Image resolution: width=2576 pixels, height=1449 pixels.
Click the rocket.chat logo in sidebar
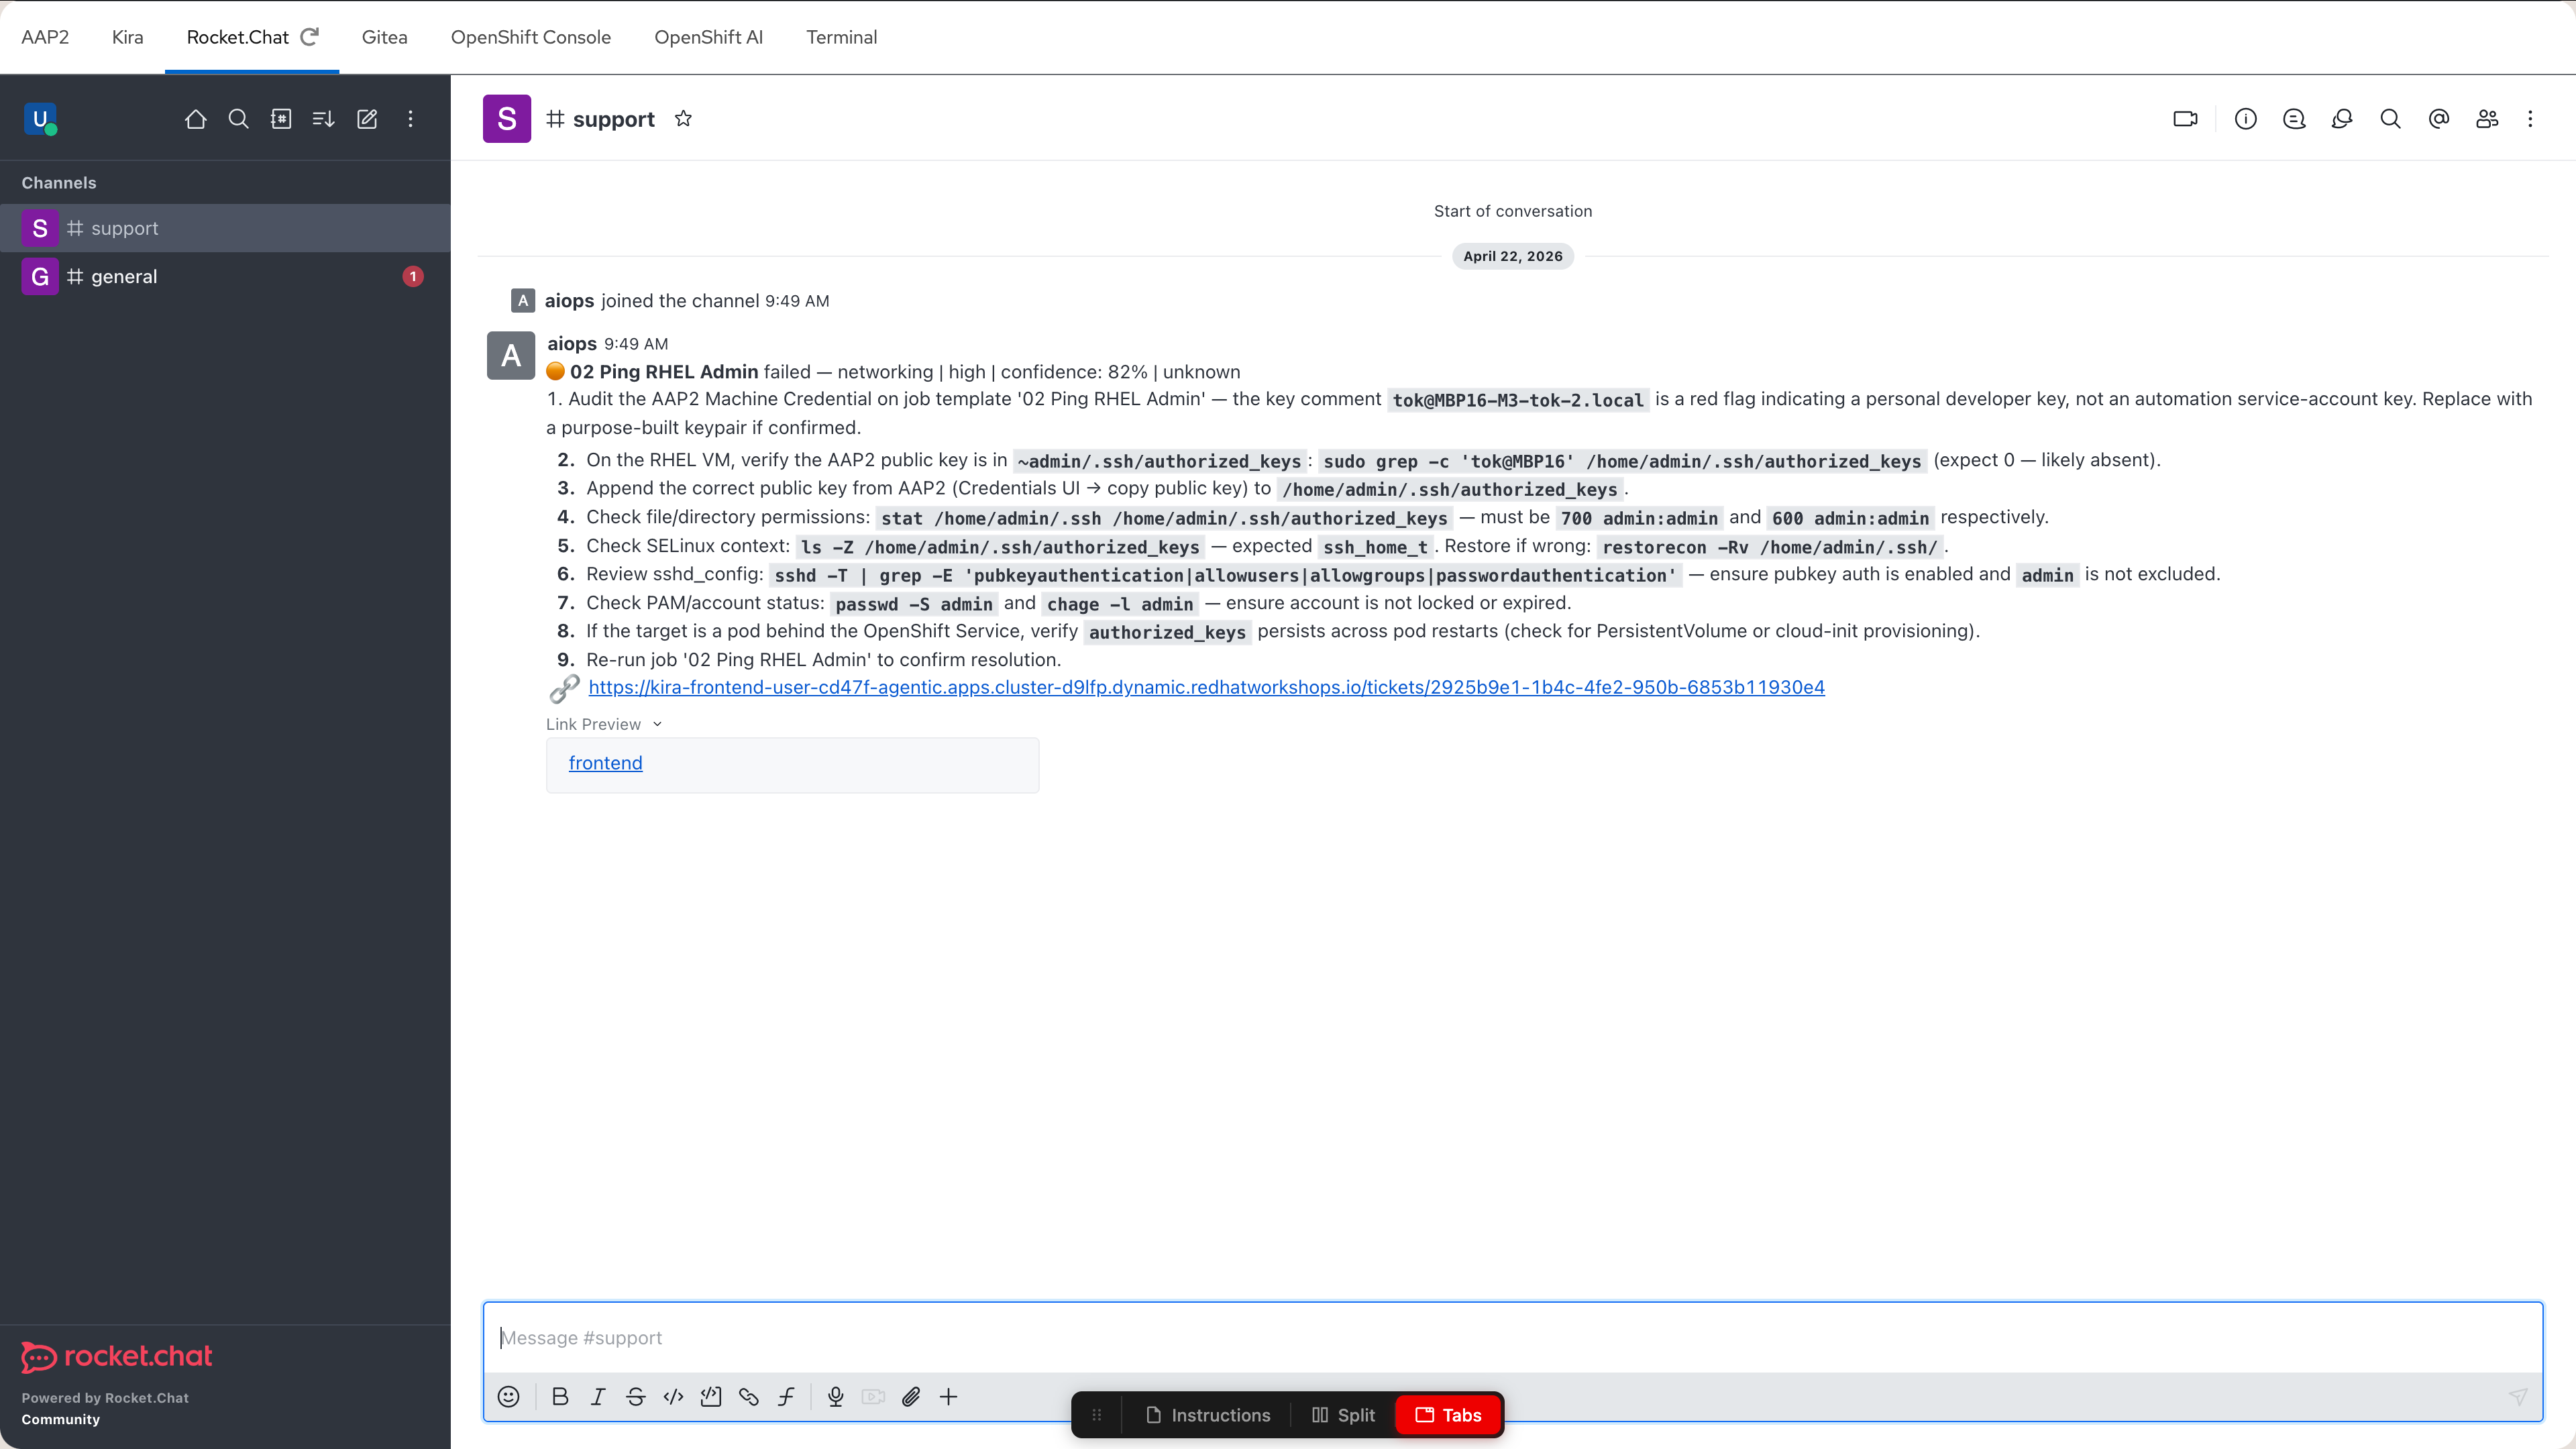click(x=117, y=1356)
